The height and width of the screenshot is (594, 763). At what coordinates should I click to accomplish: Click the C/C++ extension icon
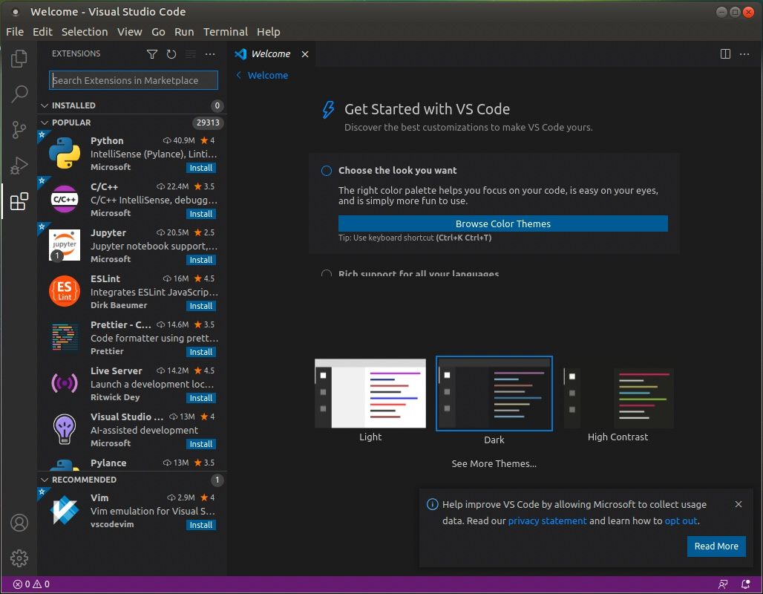click(65, 199)
